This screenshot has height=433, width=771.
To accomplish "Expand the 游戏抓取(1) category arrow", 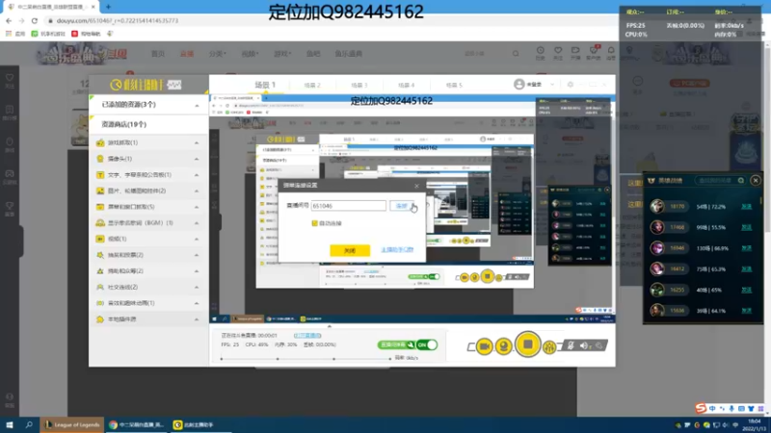I will 197,142.
